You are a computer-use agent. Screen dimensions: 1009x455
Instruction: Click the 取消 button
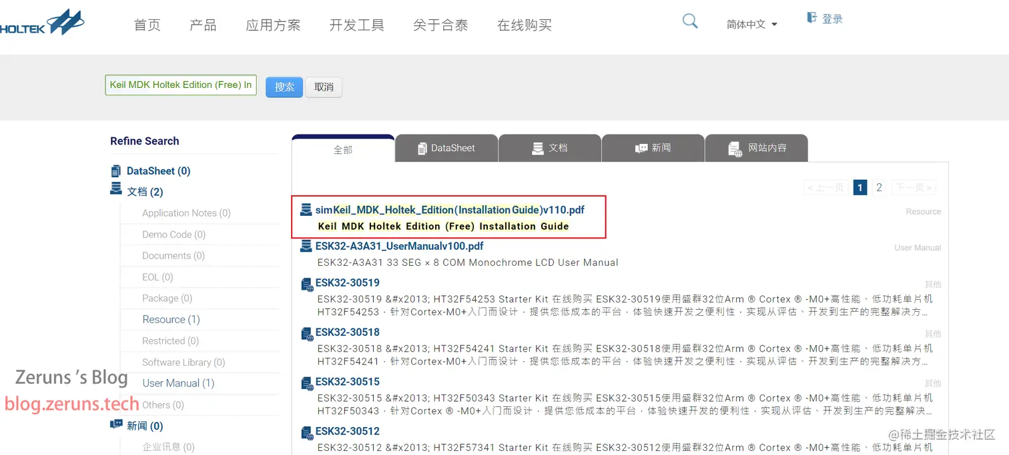(324, 87)
